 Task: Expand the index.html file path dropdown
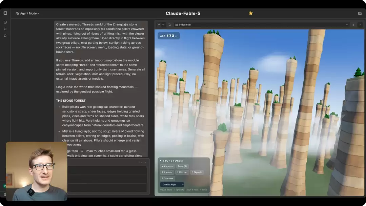coord(347,25)
